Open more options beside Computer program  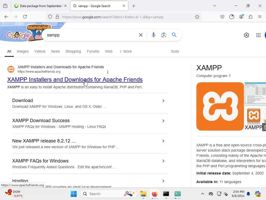[x=230, y=76]
